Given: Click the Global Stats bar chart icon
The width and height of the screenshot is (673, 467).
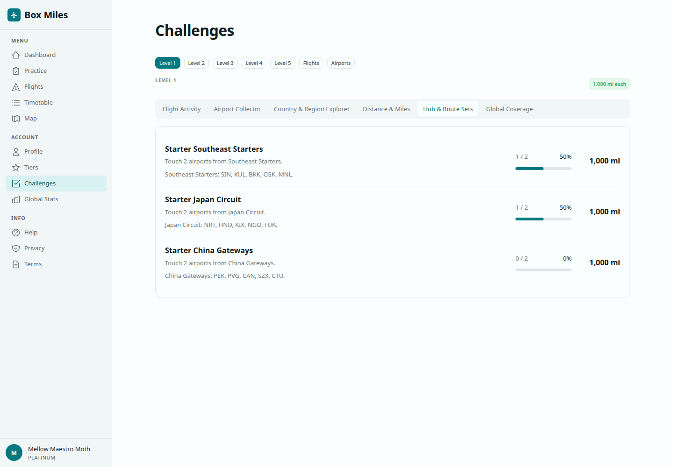Looking at the screenshot, I should point(16,199).
